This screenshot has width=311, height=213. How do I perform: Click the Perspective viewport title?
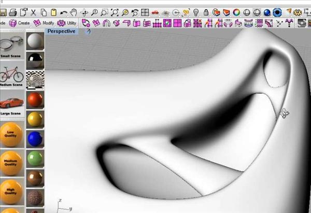coord(61,31)
